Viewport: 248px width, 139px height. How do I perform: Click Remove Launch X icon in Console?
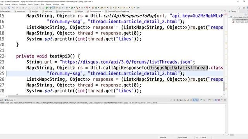(177, 100)
